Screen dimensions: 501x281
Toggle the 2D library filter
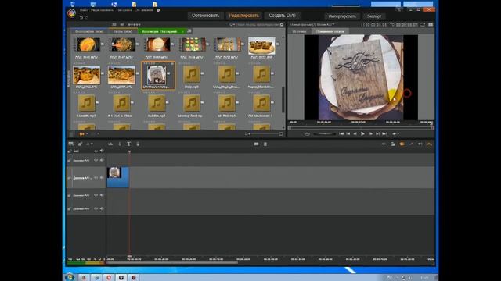point(114,24)
